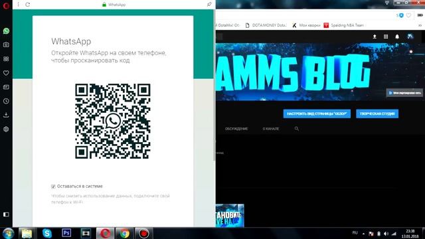425x239 pixels.
Task: Open settings gear icon in sidebar
Action: pyautogui.click(x=6, y=129)
